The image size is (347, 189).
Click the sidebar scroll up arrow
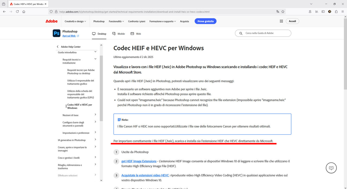[101, 45]
